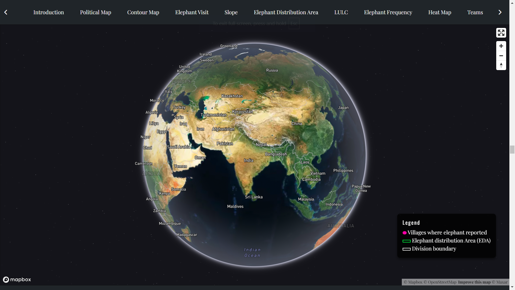This screenshot has width=515, height=290.
Task: Click the Saudi Arabia label
Action: 179,147
